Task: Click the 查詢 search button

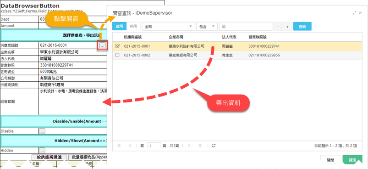Action: point(302,27)
